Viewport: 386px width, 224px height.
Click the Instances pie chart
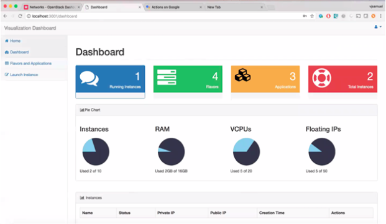96,151
